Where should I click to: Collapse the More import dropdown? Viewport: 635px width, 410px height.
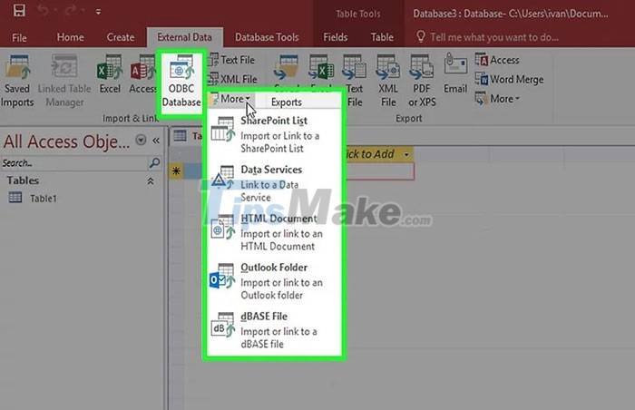(x=231, y=99)
